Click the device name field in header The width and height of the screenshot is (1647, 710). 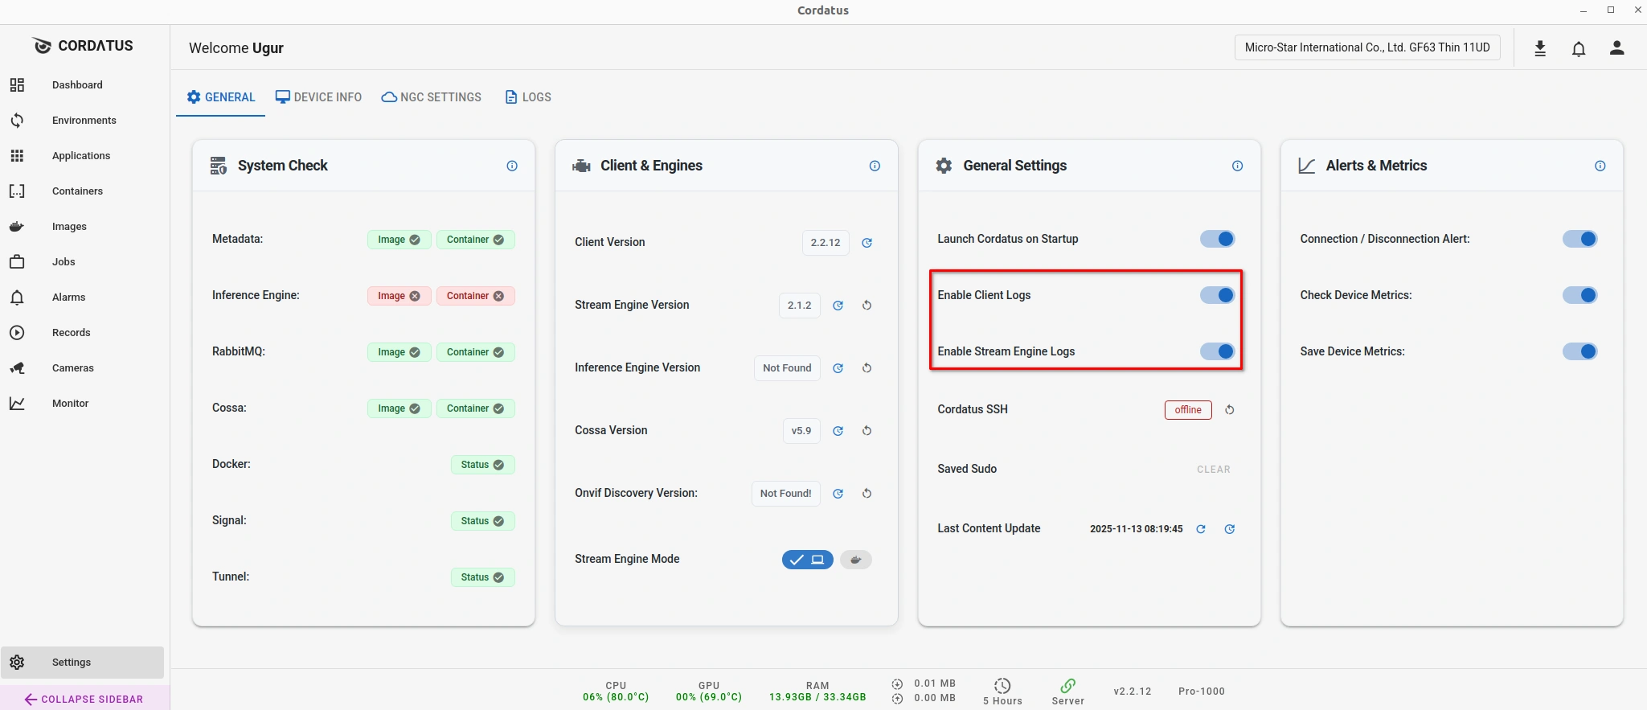click(x=1366, y=47)
